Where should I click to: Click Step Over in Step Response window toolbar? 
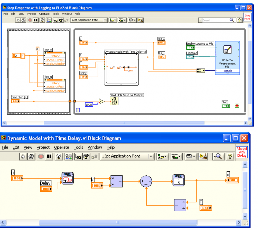(x=61, y=20)
